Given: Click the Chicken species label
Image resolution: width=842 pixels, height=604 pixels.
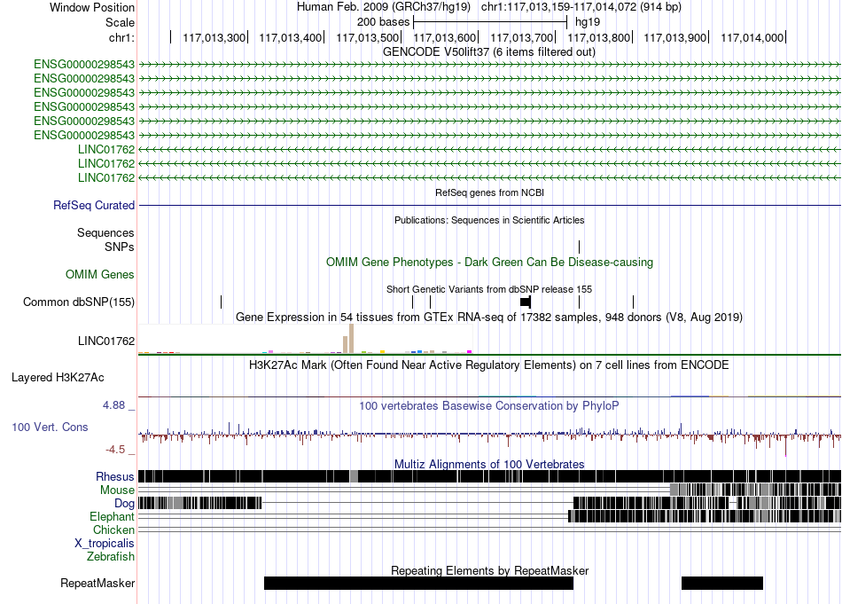Looking at the screenshot, I should tap(113, 529).
